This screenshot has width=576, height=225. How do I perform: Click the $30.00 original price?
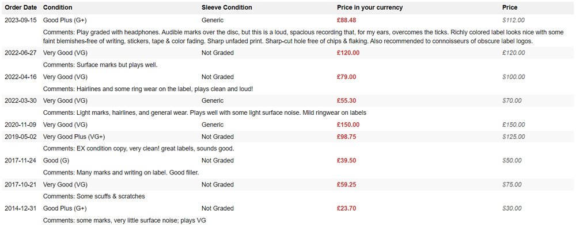coord(511,208)
